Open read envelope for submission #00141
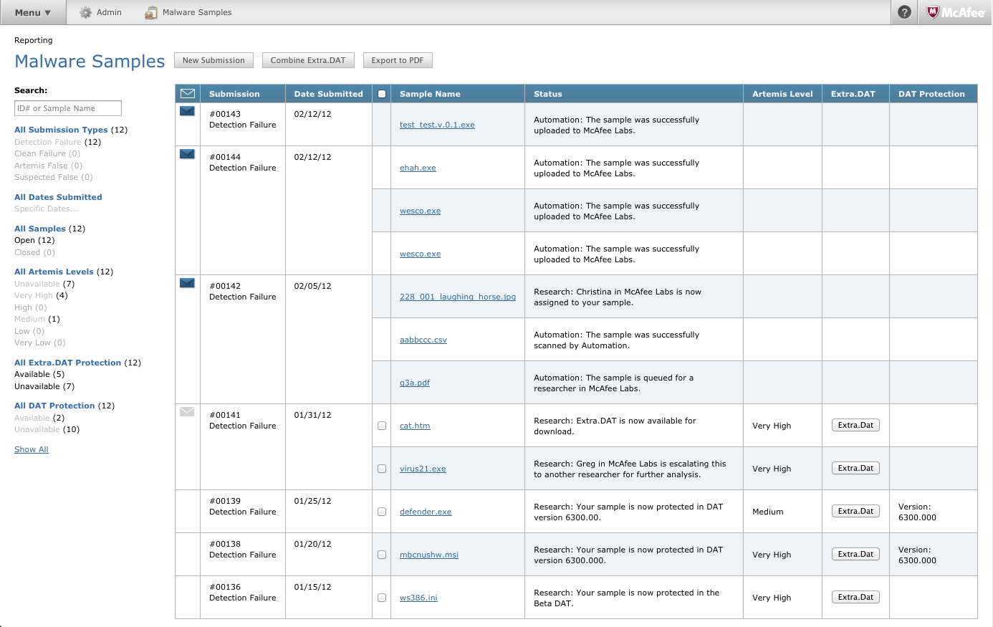This screenshot has height=627, width=993. point(187,412)
